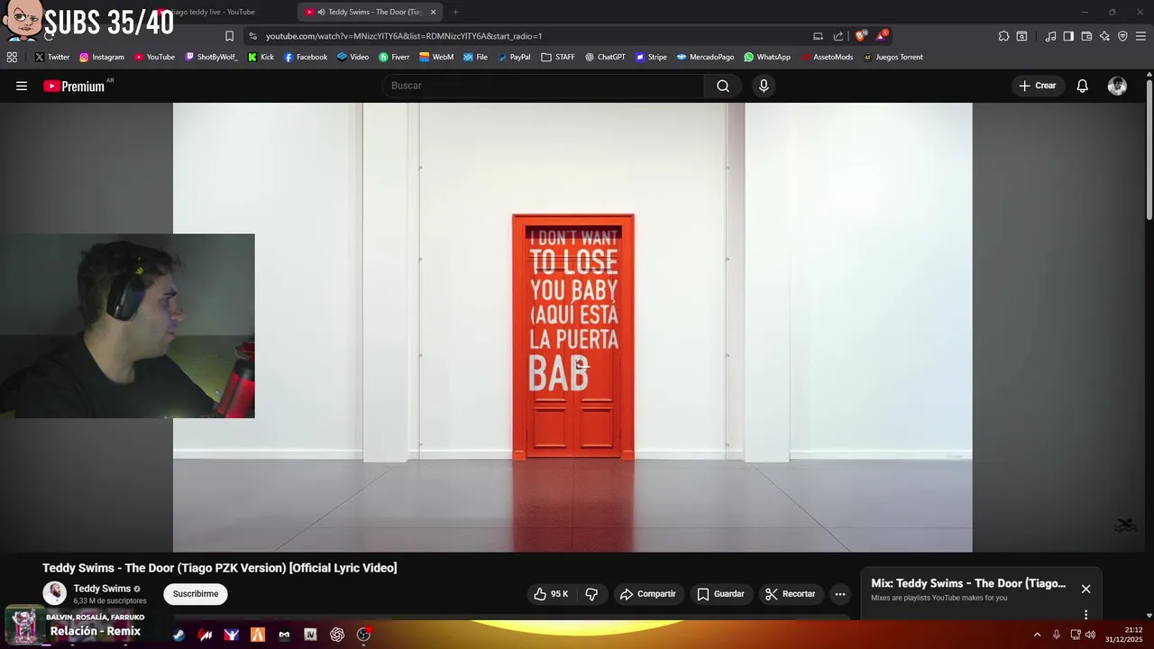1154x649 pixels.
Task: Save video with Guardar button
Action: coord(720,594)
